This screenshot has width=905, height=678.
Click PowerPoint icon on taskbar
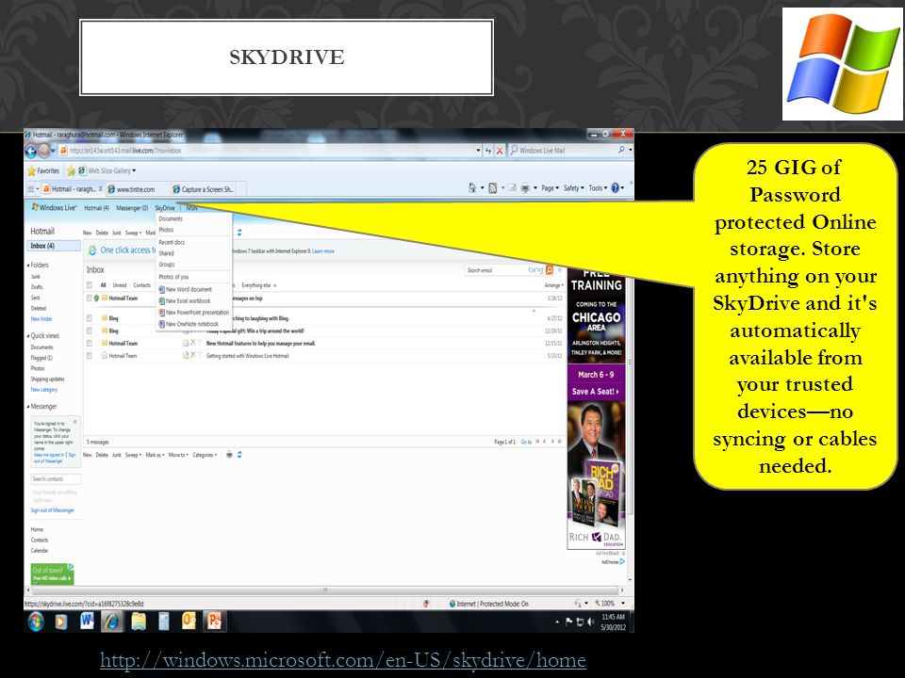pyautogui.click(x=214, y=621)
